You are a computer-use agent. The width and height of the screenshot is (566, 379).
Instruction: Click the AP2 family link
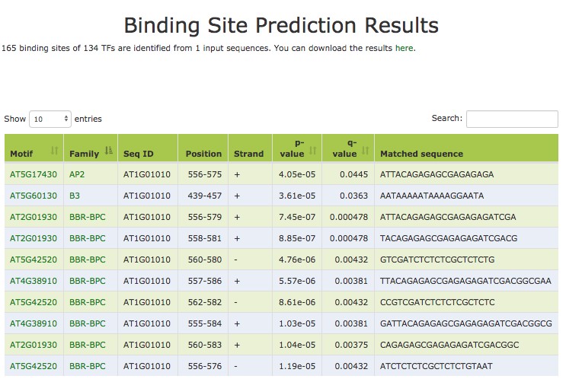point(77,174)
